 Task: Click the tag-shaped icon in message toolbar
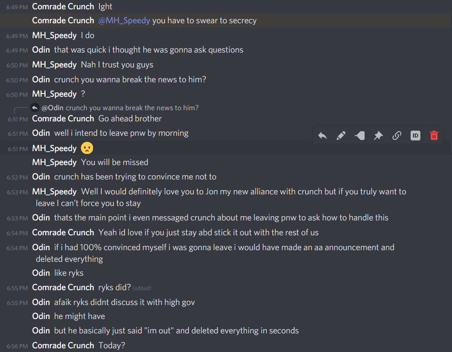coord(359,135)
